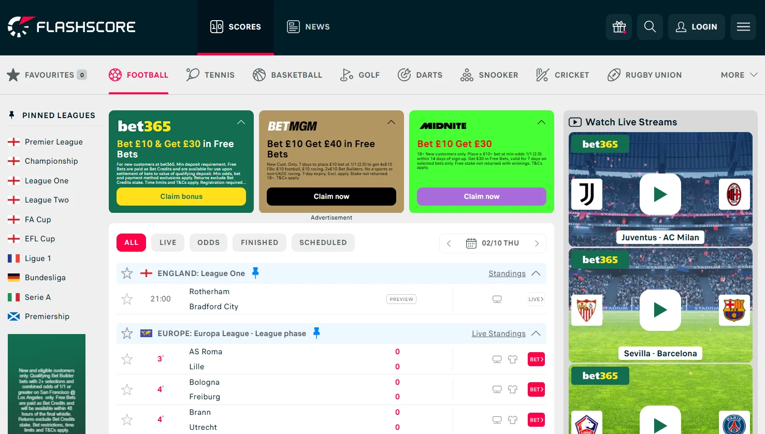Play the Juventus - AC Milan stream
Screen dimensions: 765x434
tap(660, 194)
